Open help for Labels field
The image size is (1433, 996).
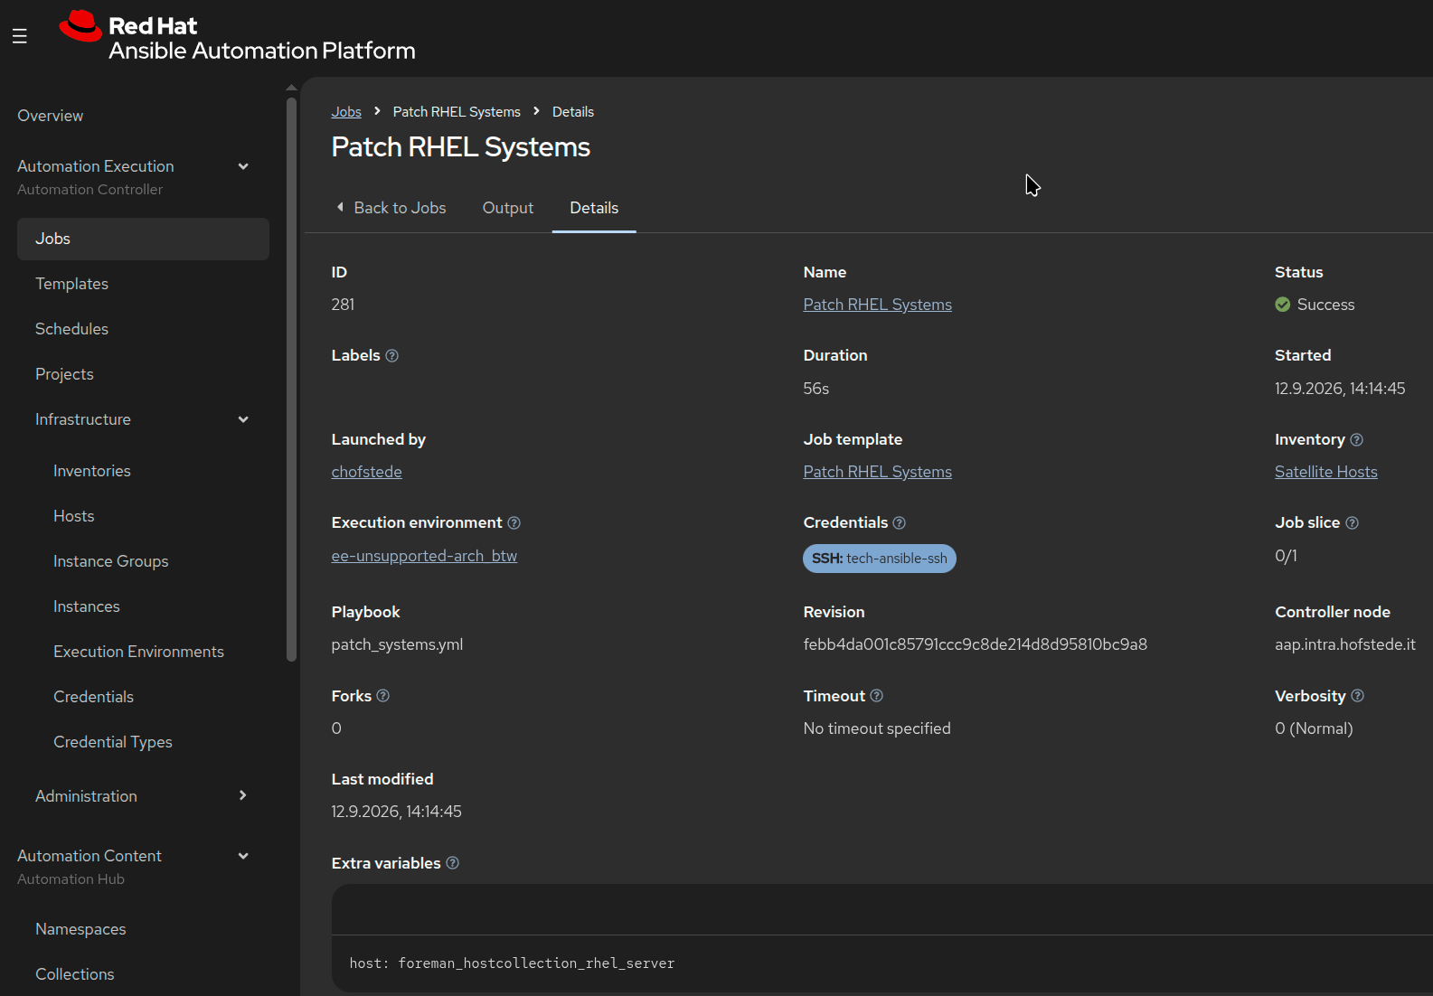point(391,356)
